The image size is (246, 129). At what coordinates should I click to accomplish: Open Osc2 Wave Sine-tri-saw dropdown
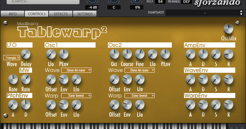[x=139, y=70]
